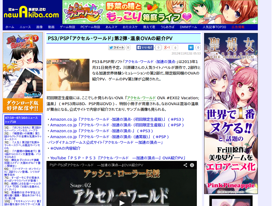Viewport: 275px width, 206px height.
Task: Open the 動画 menu item
Action: 51,27
